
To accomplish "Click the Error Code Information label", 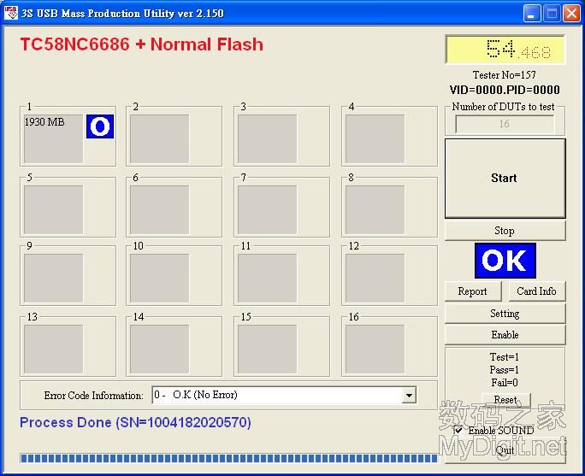I will pos(93,396).
